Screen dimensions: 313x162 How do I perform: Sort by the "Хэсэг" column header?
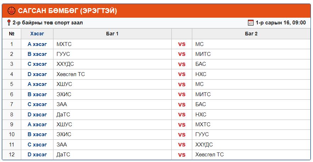pyautogui.click(x=37, y=34)
